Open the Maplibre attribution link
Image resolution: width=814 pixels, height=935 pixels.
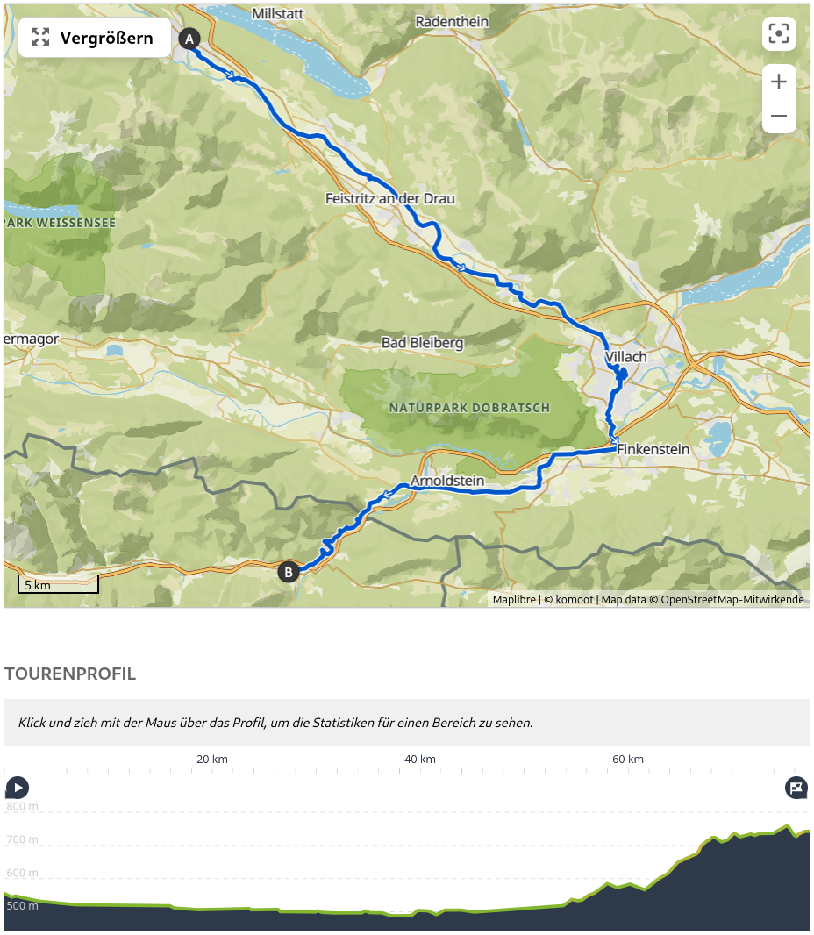514,600
